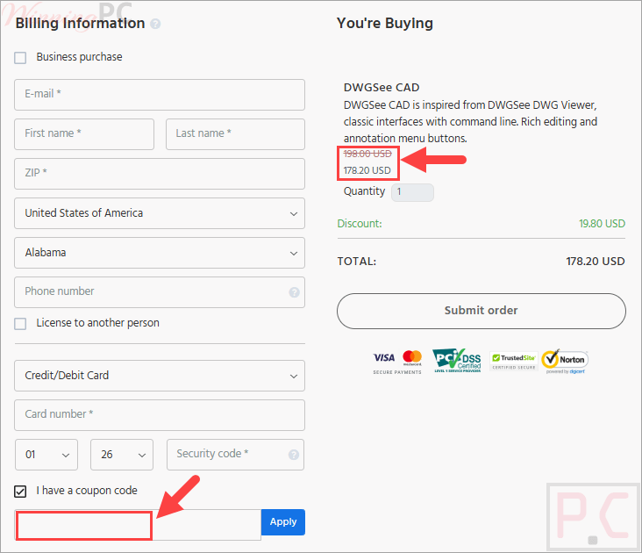
Task: Open the United States of America country dropdown
Action: pos(160,213)
